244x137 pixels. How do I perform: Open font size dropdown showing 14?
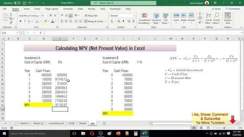(x=47, y=16)
